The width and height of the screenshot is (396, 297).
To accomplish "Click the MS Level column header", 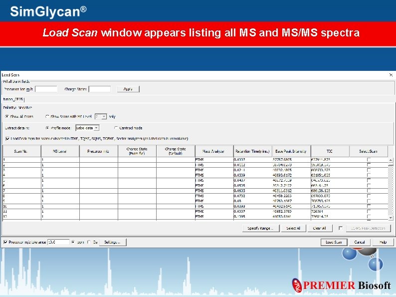I will pos(60,151).
